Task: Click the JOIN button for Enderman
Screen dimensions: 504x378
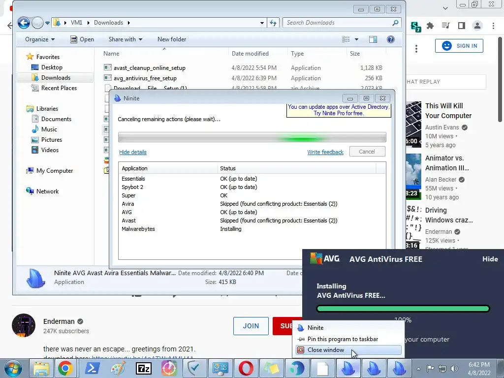Action: [x=251, y=326]
